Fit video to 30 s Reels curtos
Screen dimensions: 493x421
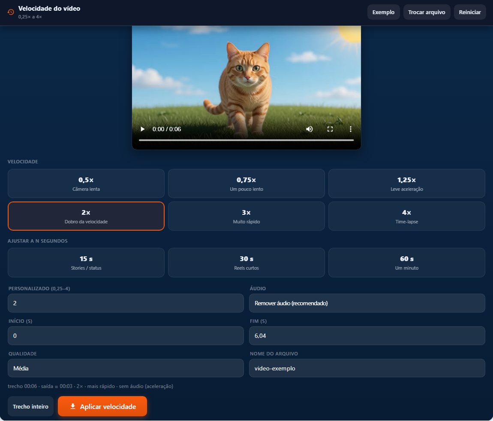246,262
